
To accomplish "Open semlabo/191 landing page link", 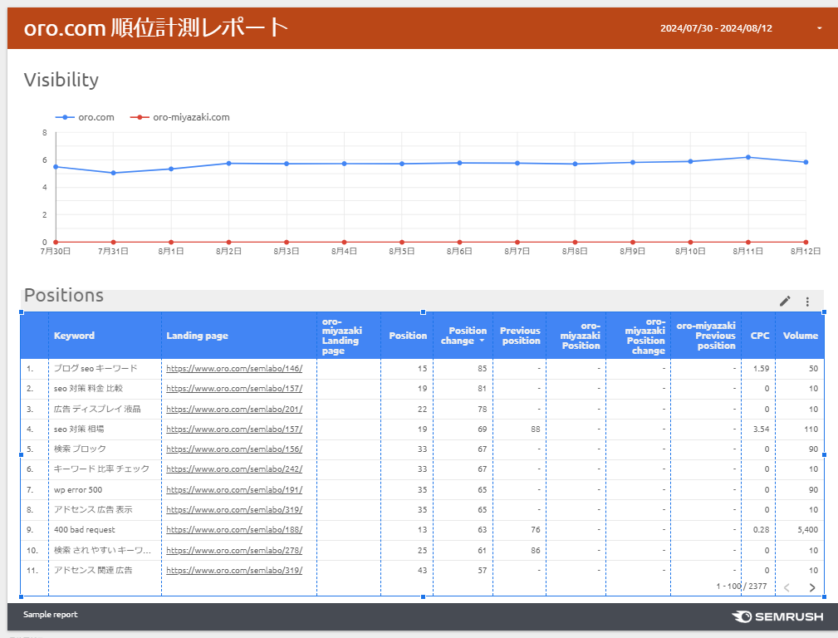I will pos(234,490).
